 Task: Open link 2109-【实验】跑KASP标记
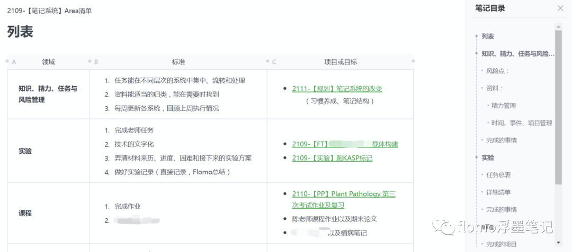pyautogui.click(x=332, y=158)
